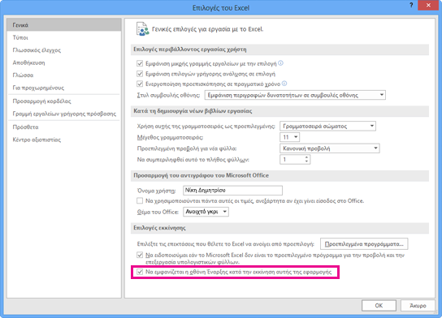Click the general options header icon
442x318 pixels.
143,29
